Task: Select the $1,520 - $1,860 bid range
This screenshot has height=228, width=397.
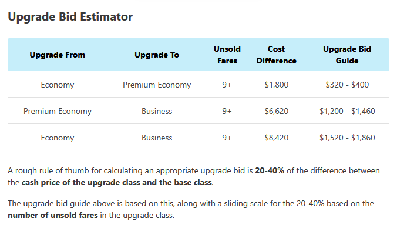Action: [347, 138]
